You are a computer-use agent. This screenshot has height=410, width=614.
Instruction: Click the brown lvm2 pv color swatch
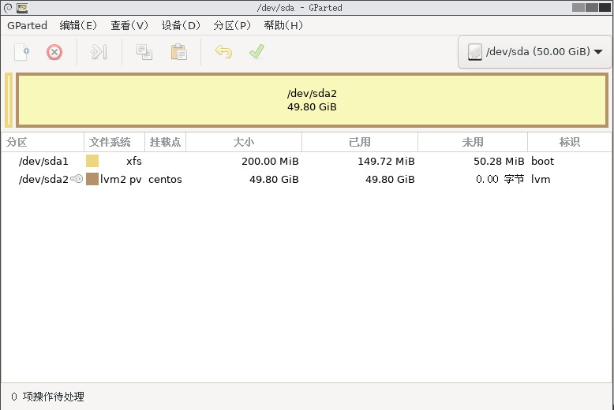[92, 179]
